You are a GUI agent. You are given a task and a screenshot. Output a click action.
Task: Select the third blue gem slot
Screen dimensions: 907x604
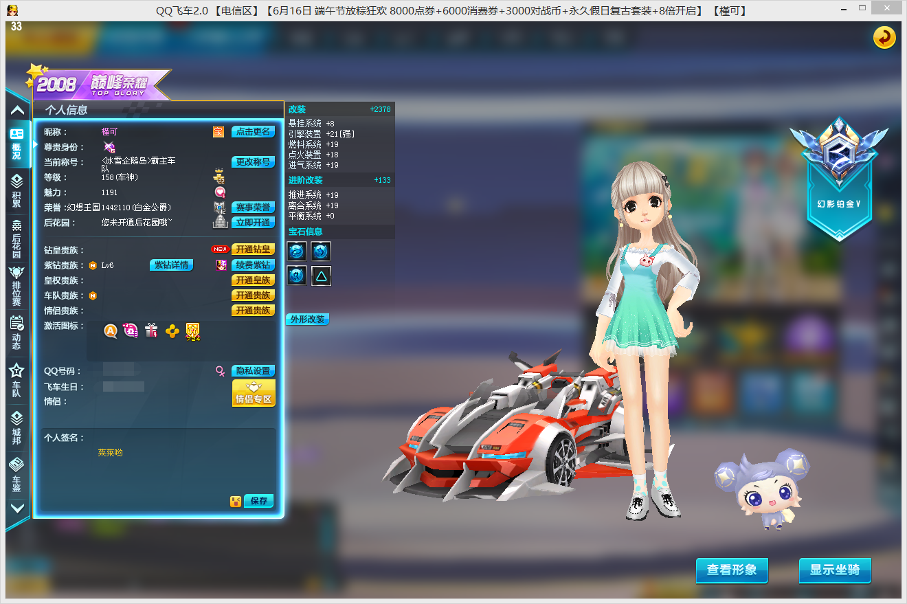(x=296, y=276)
